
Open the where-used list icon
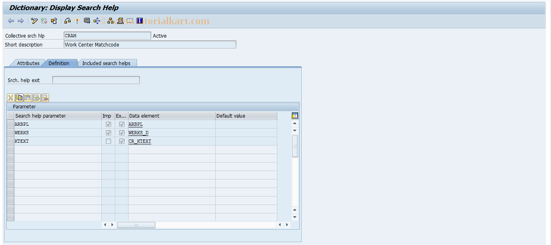(x=97, y=21)
